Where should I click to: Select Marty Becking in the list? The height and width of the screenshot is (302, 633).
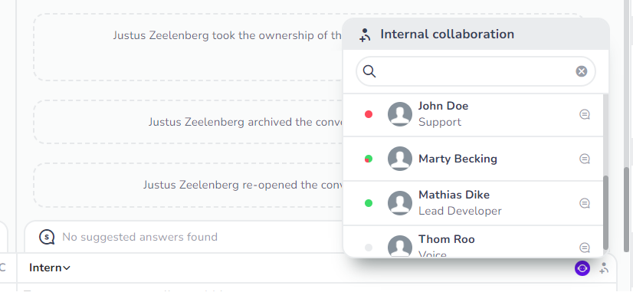(x=473, y=159)
